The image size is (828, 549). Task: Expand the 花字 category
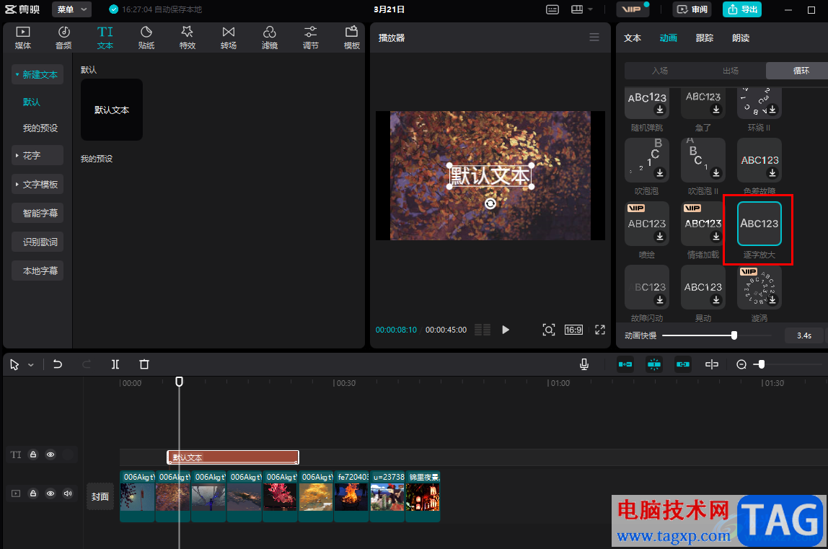point(38,155)
